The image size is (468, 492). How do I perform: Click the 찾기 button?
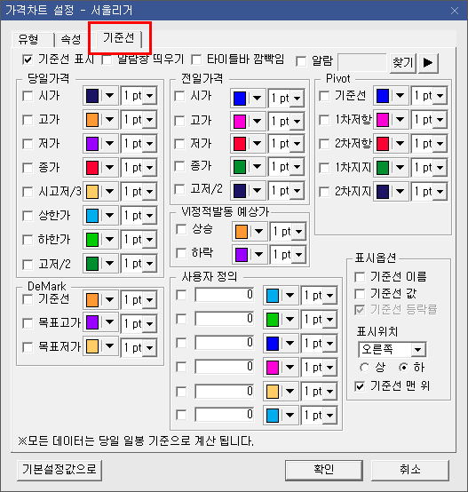(403, 63)
